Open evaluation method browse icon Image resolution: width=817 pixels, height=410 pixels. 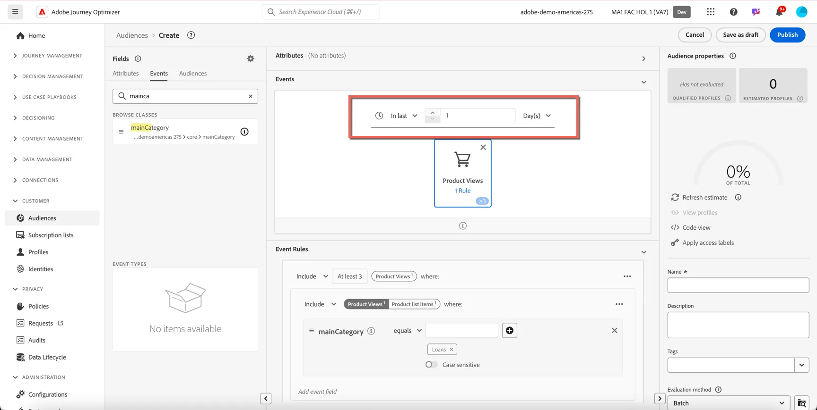(802, 403)
